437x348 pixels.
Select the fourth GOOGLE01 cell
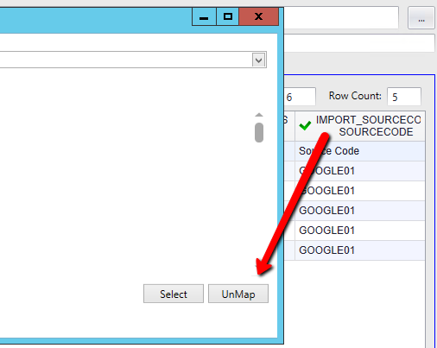pos(360,231)
